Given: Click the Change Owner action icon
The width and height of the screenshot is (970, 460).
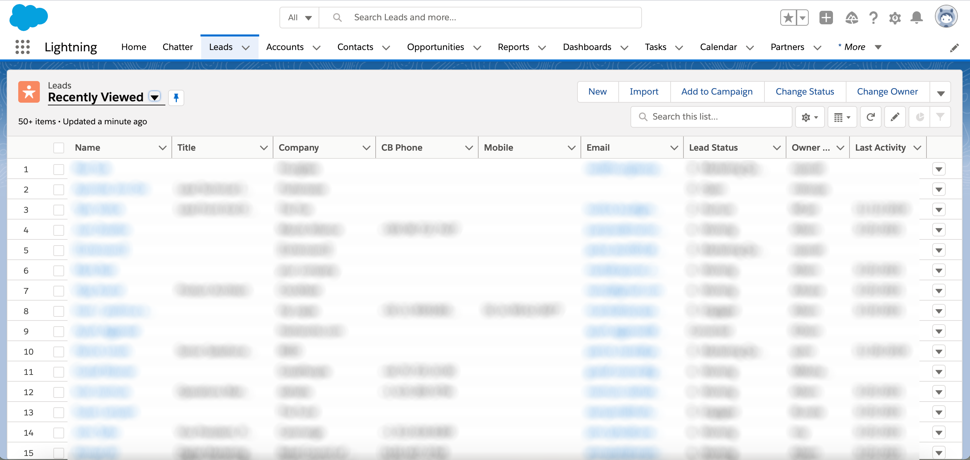Looking at the screenshot, I should tap(888, 91).
